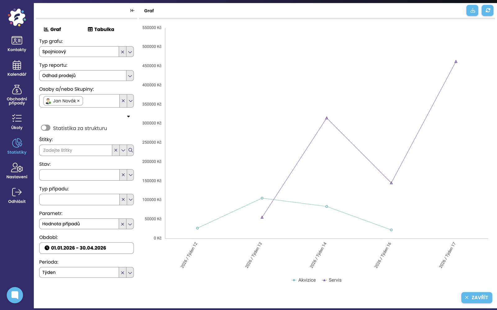Collapse the filter panel with the arrow icon

pyautogui.click(x=132, y=11)
